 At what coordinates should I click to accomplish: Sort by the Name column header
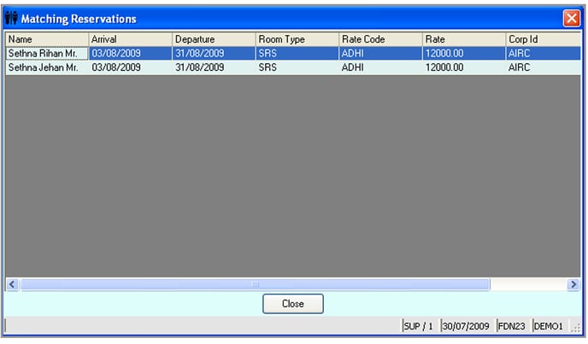pos(46,39)
